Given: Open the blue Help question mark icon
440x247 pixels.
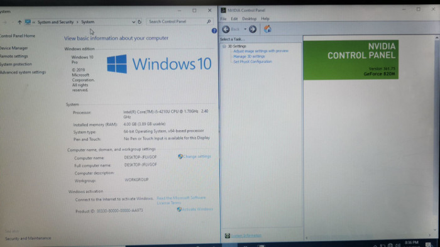Looking at the screenshot, I should [214, 31].
